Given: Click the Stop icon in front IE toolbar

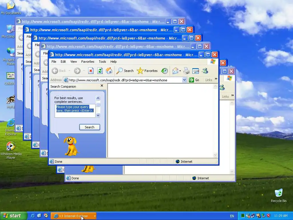Looking at the screenshot, I should click(x=91, y=71).
